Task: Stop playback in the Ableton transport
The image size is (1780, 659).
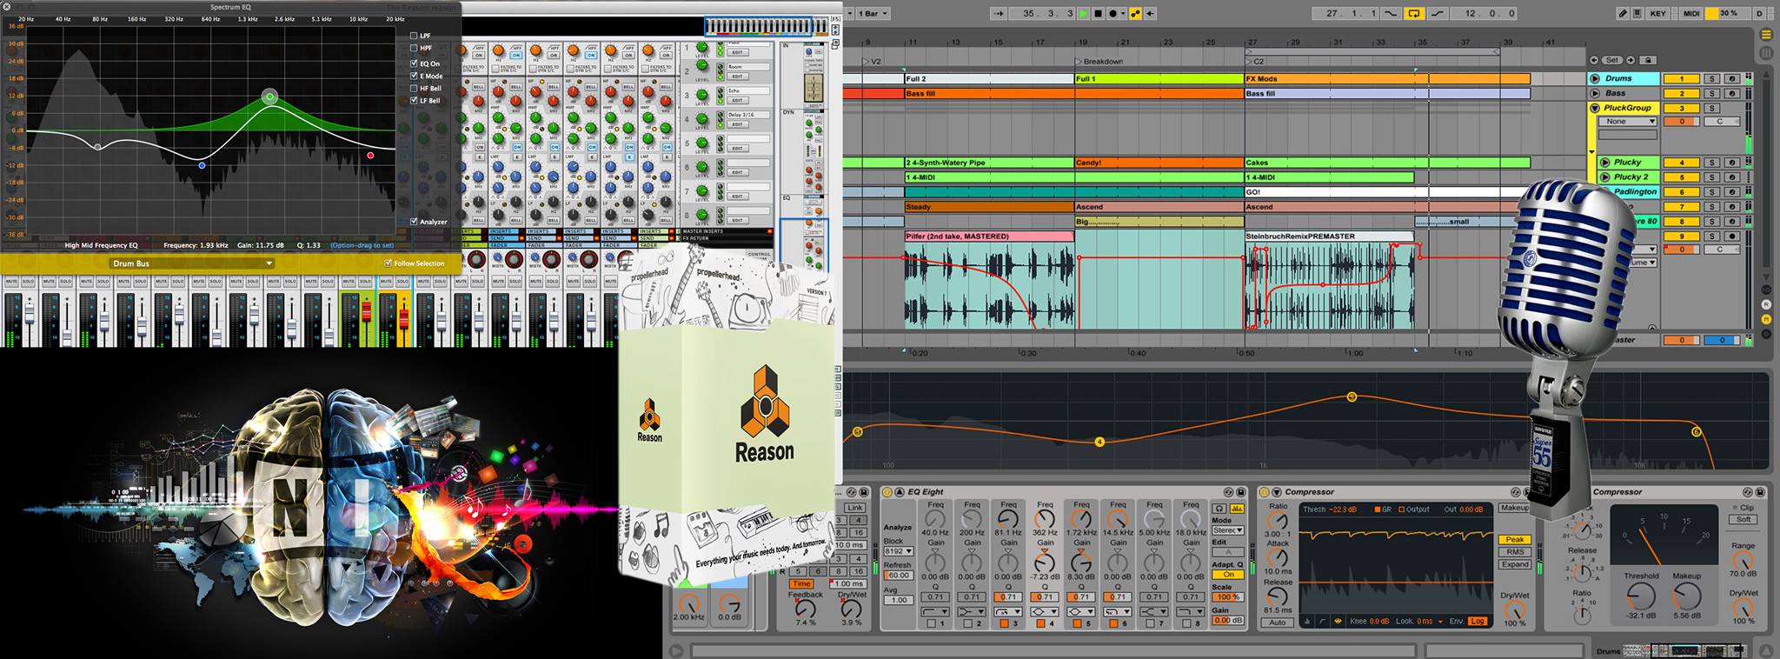Action: (x=1098, y=13)
